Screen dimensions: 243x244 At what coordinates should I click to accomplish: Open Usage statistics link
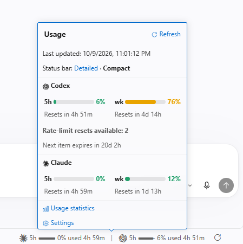[x=73, y=208]
